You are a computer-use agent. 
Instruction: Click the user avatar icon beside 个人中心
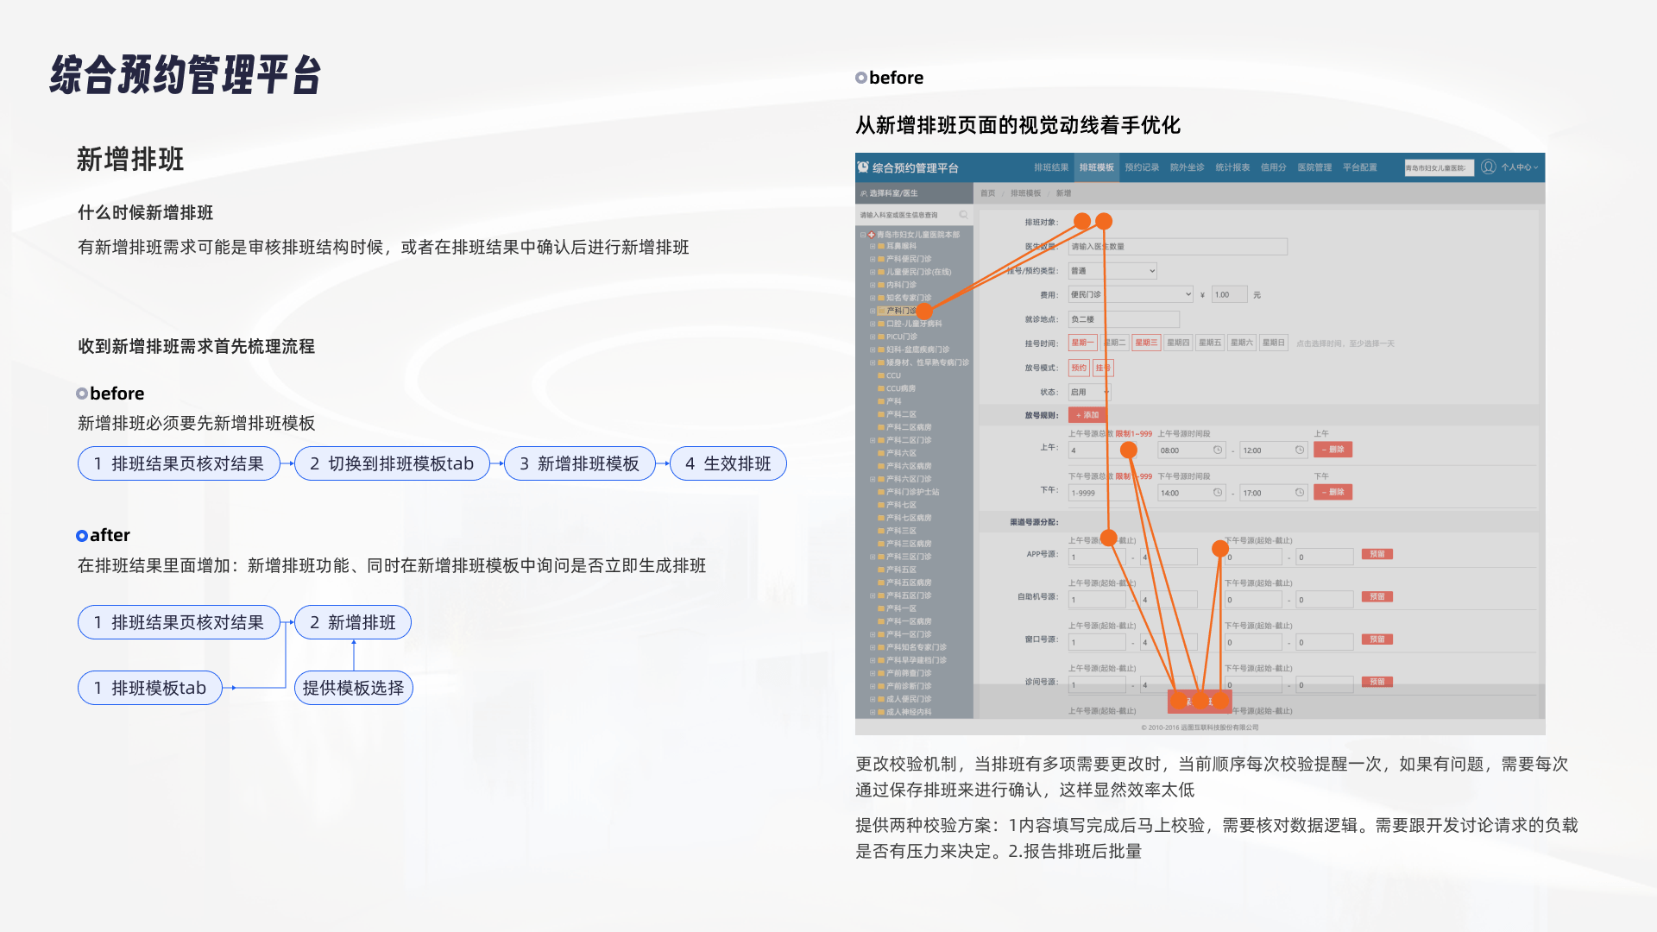click(x=1488, y=167)
